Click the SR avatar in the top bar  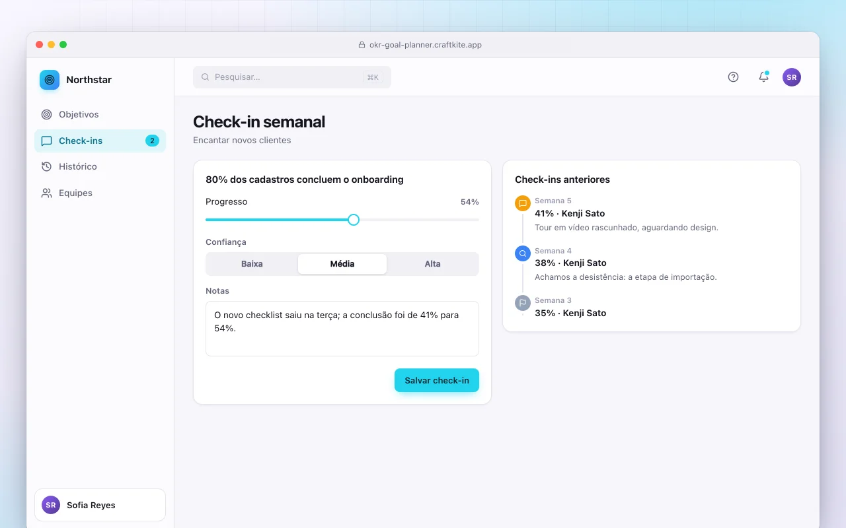pyautogui.click(x=792, y=77)
